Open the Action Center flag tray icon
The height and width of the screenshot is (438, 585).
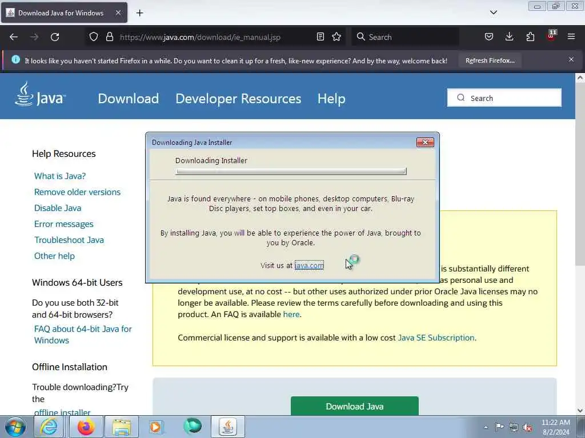click(499, 427)
